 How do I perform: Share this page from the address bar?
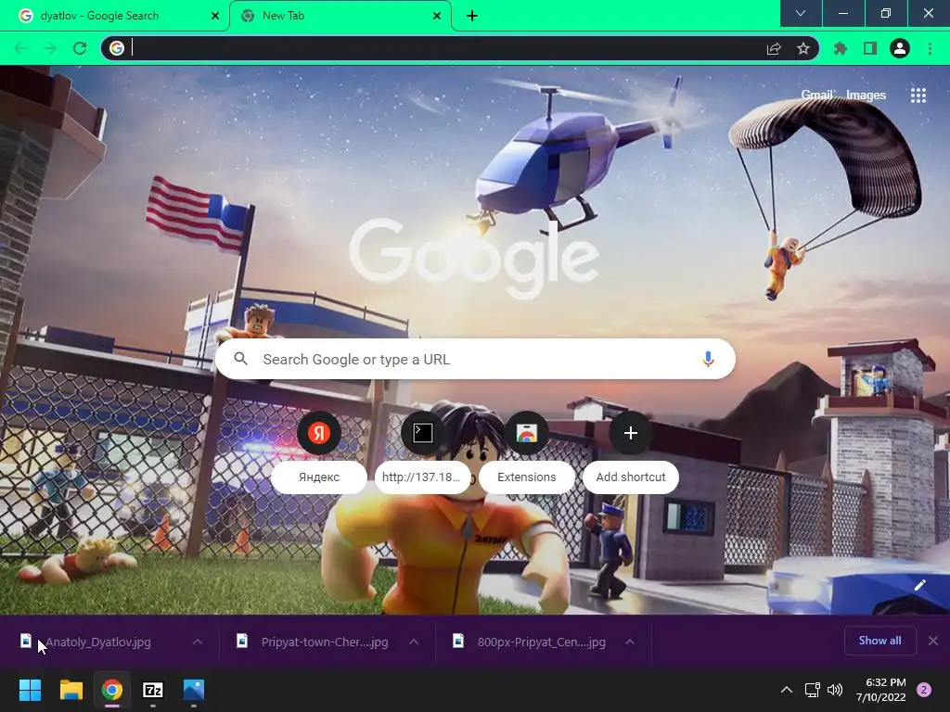[x=774, y=48]
